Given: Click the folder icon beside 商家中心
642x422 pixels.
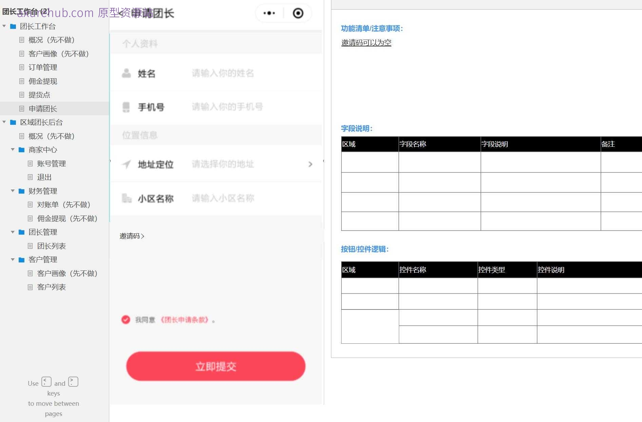Looking at the screenshot, I should point(21,150).
